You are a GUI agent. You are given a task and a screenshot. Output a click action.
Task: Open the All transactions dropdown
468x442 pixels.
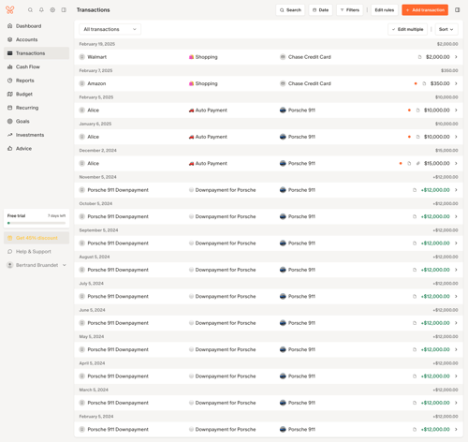[x=110, y=29]
